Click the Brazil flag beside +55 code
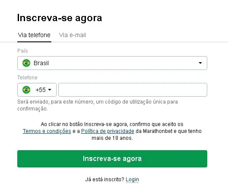Screen dimensions: 228x186 click(26, 90)
